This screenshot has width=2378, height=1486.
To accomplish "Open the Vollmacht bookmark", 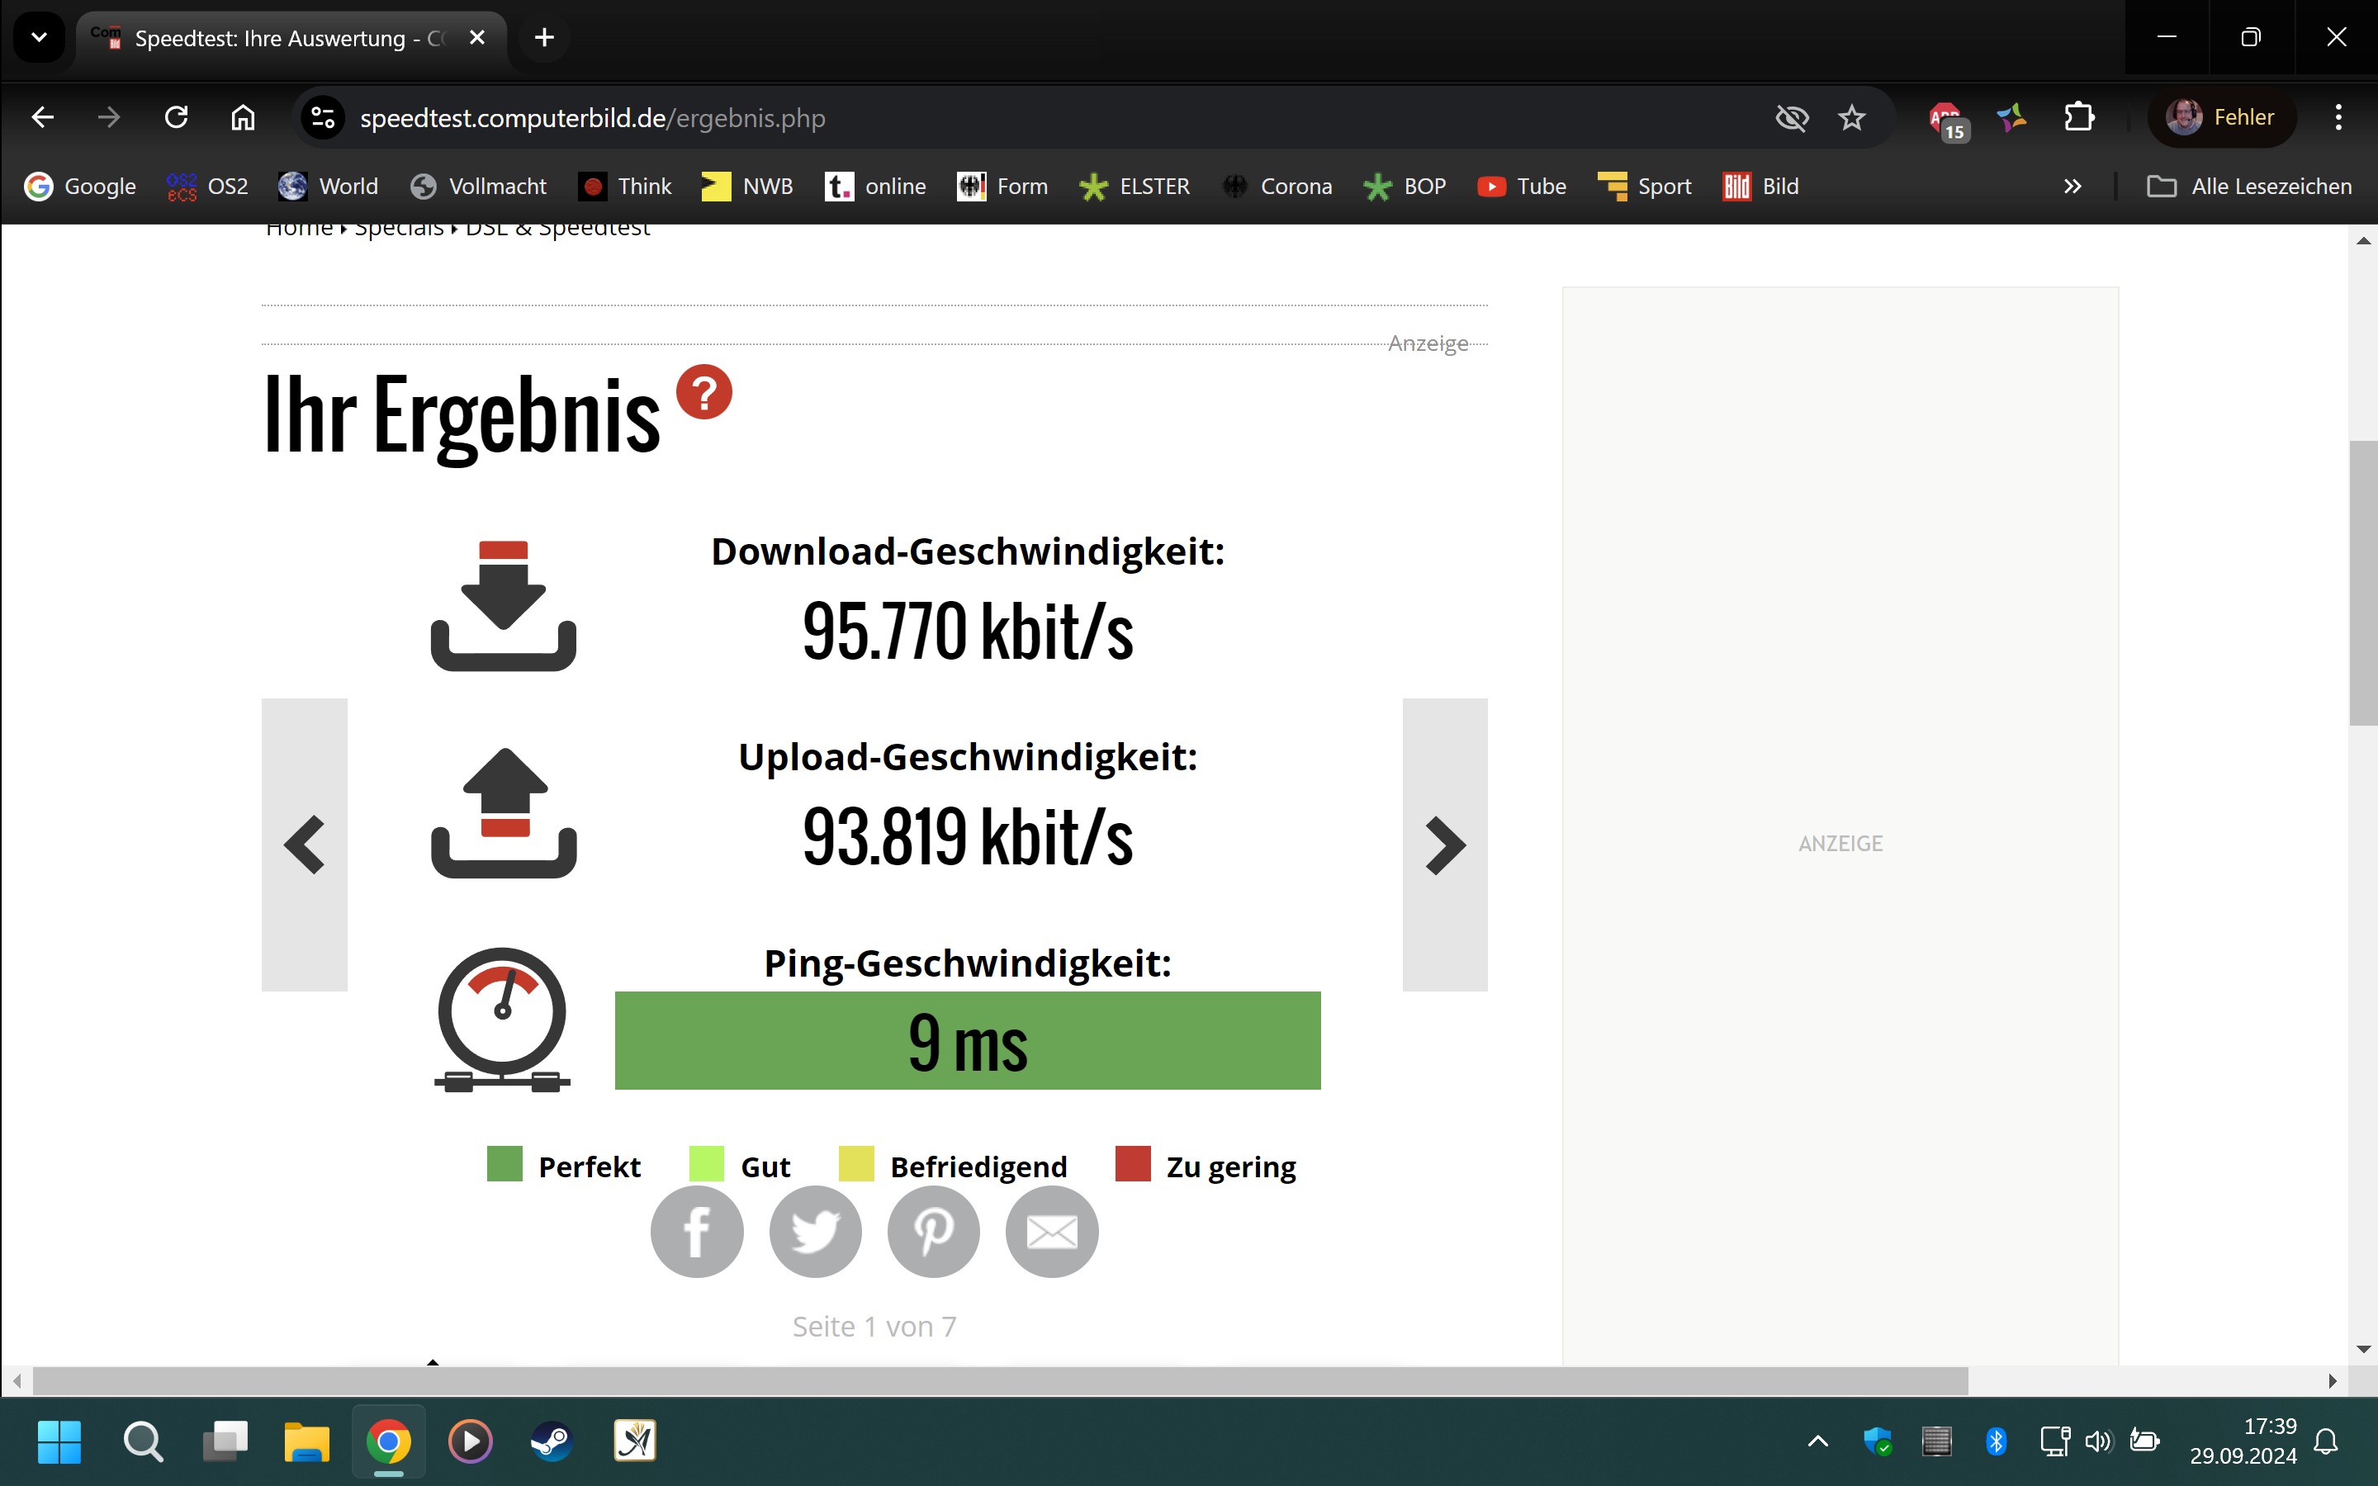I will coord(479,186).
